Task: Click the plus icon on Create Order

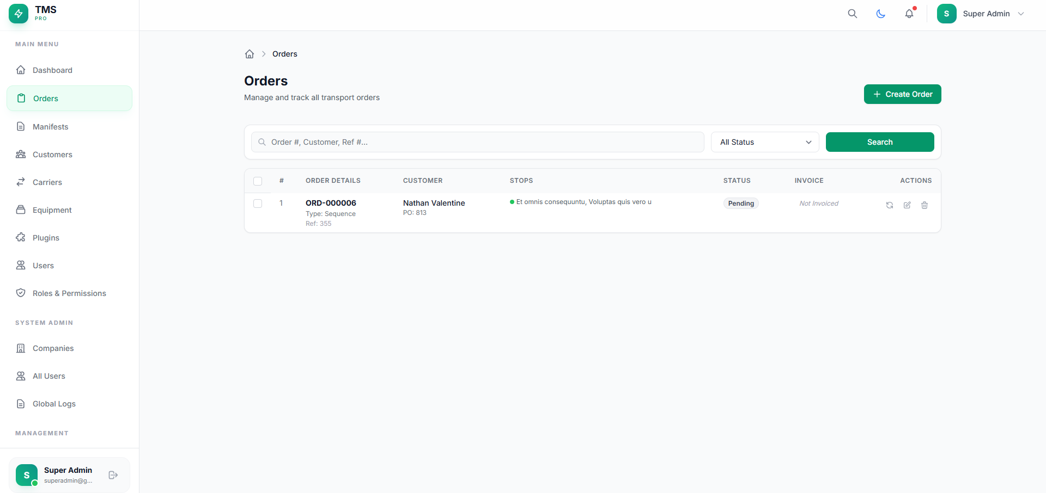Action: [877, 94]
